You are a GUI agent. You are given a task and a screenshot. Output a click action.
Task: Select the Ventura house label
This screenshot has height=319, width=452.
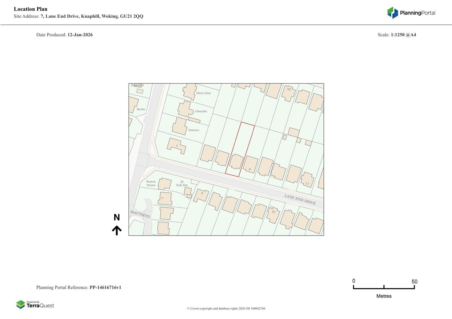click(194, 130)
